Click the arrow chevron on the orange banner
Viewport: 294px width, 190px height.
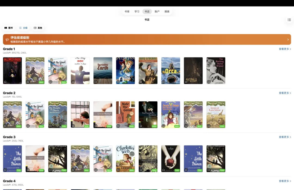(x=288, y=40)
